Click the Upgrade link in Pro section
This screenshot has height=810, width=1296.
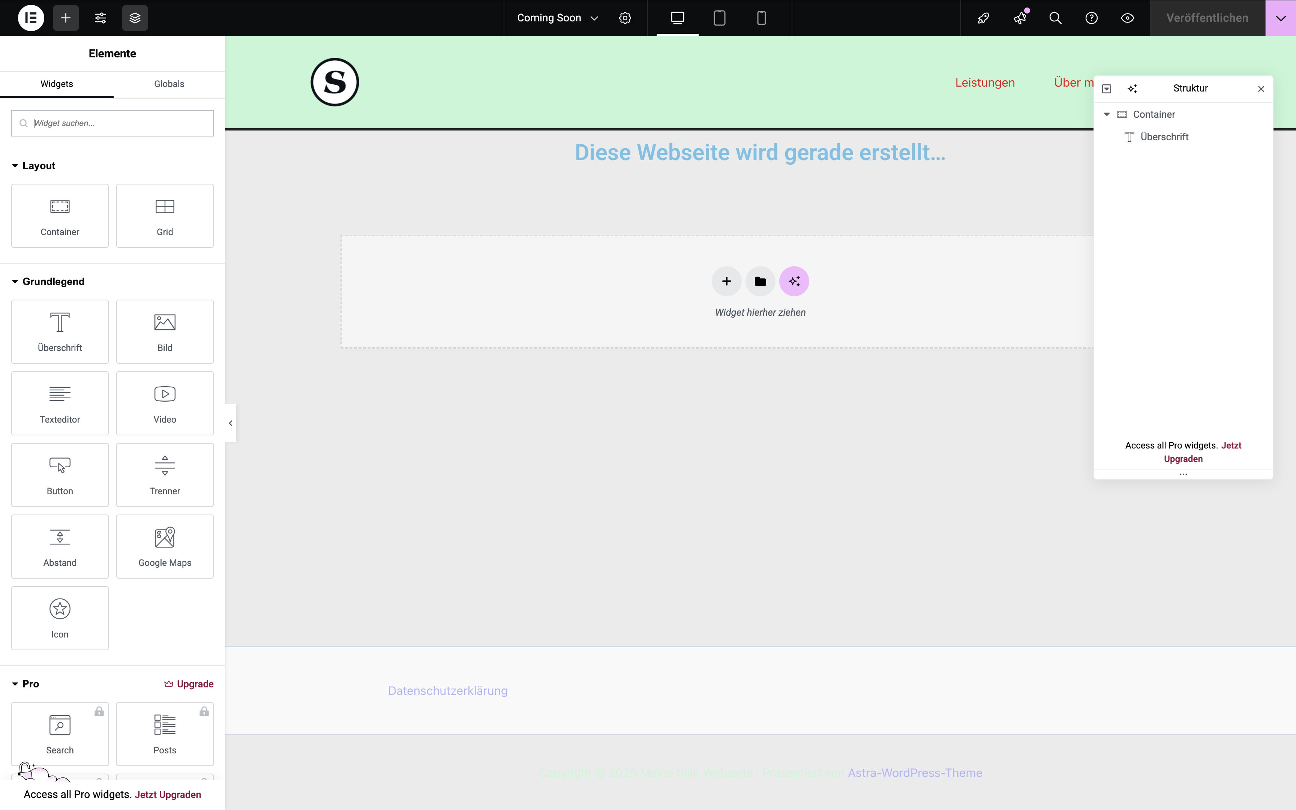[x=189, y=684]
